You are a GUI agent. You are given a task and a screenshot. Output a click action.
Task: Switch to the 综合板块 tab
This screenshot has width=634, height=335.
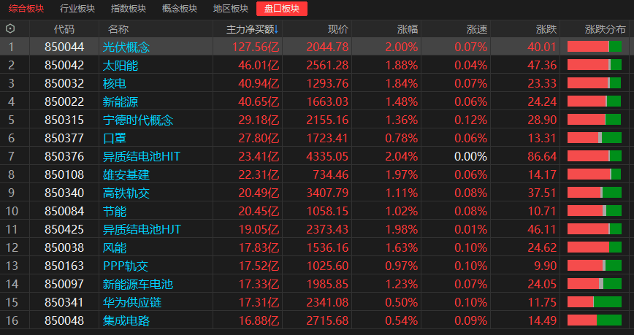(x=26, y=9)
